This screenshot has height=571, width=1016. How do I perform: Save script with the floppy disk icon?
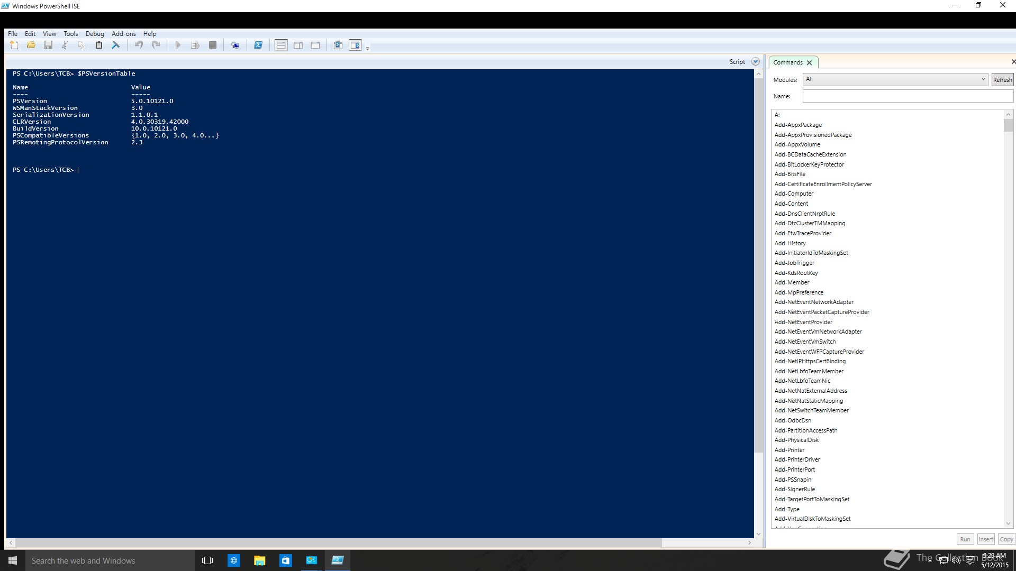pos(48,45)
